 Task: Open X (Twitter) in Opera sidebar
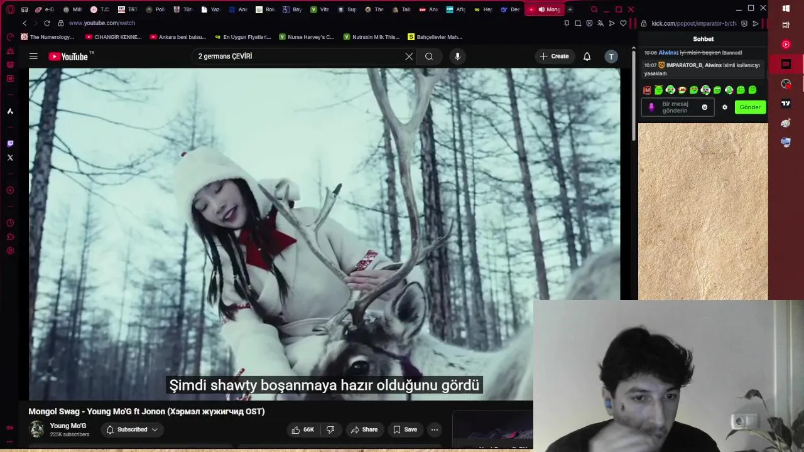(10, 158)
